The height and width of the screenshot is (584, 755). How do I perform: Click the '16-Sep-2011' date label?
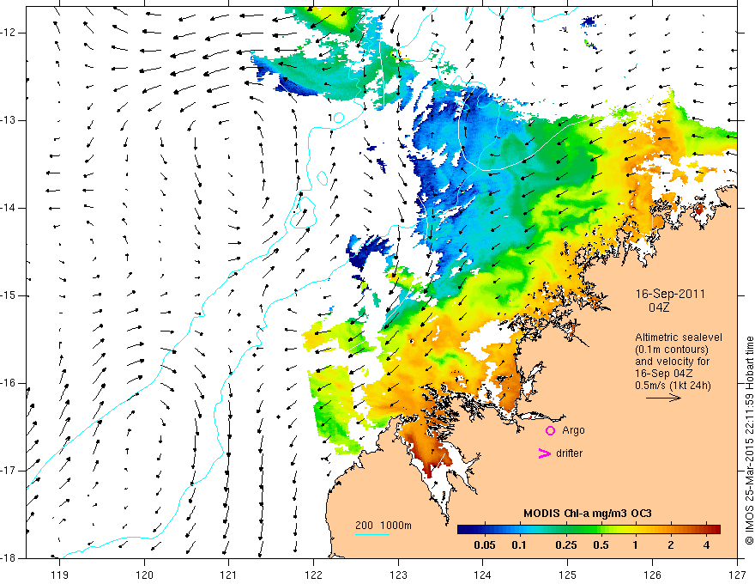click(670, 294)
